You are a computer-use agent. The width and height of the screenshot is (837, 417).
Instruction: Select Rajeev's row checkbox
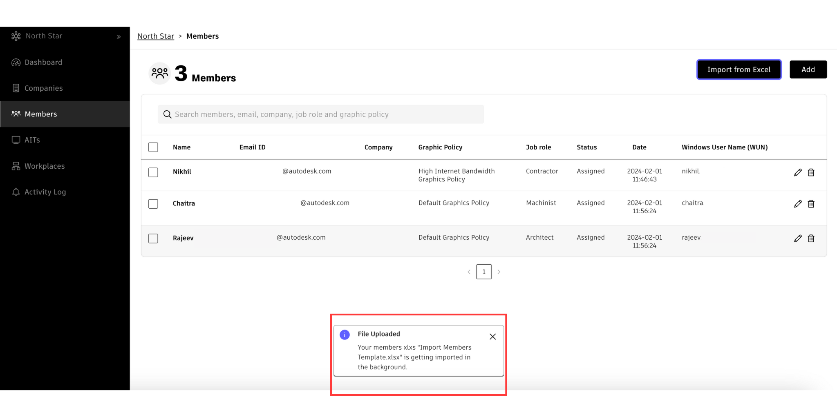153,239
